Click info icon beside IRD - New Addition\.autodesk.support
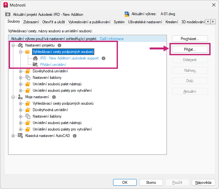 coord(103,58)
